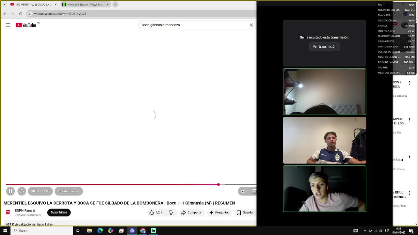Show hidden system tray icons chevron
The width and height of the screenshot is (418, 235).
coord(365,231)
